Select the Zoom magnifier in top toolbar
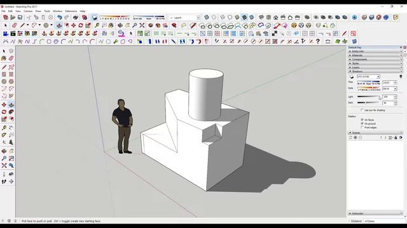Viewport: 407px width, 228px height. pyautogui.click(x=134, y=25)
